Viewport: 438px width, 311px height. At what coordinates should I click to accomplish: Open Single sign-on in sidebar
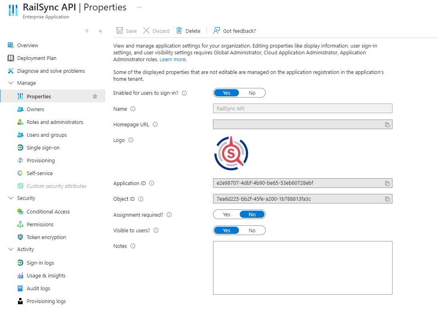(x=43, y=148)
